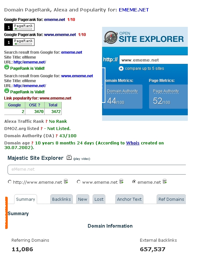Click URL link under second Google search result
Image resolution: width=197 pixels, height=262 pixels.
click(x=30, y=86)
